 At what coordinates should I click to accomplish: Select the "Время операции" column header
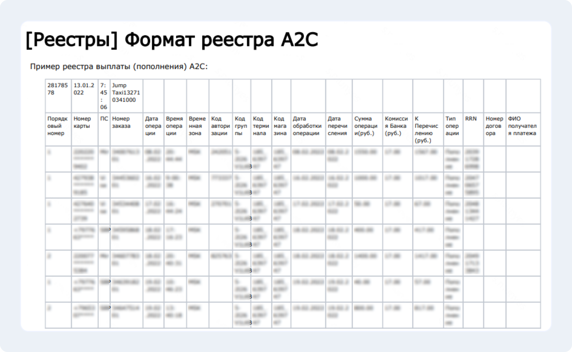click(x=175, y=126)
